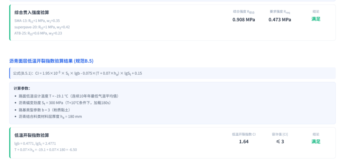
Task: Click the 路面低温设计温度 T = -19.1 °C bullet
Action: click(x=69, y=96)
